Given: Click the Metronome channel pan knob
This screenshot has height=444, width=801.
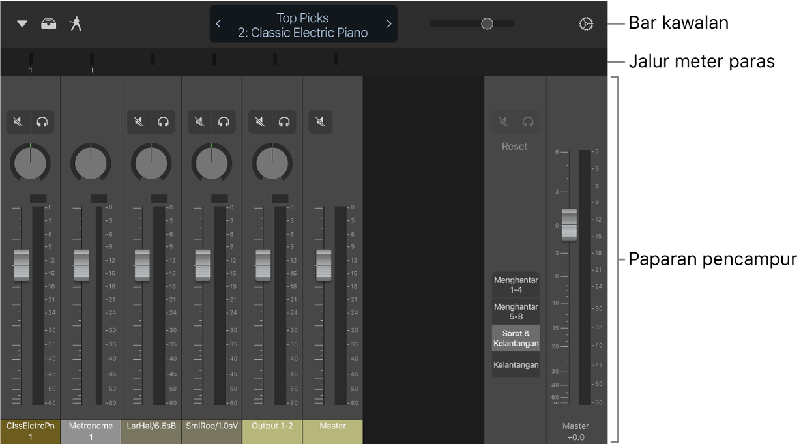Looking at the screenshot, I should [91, 162].
